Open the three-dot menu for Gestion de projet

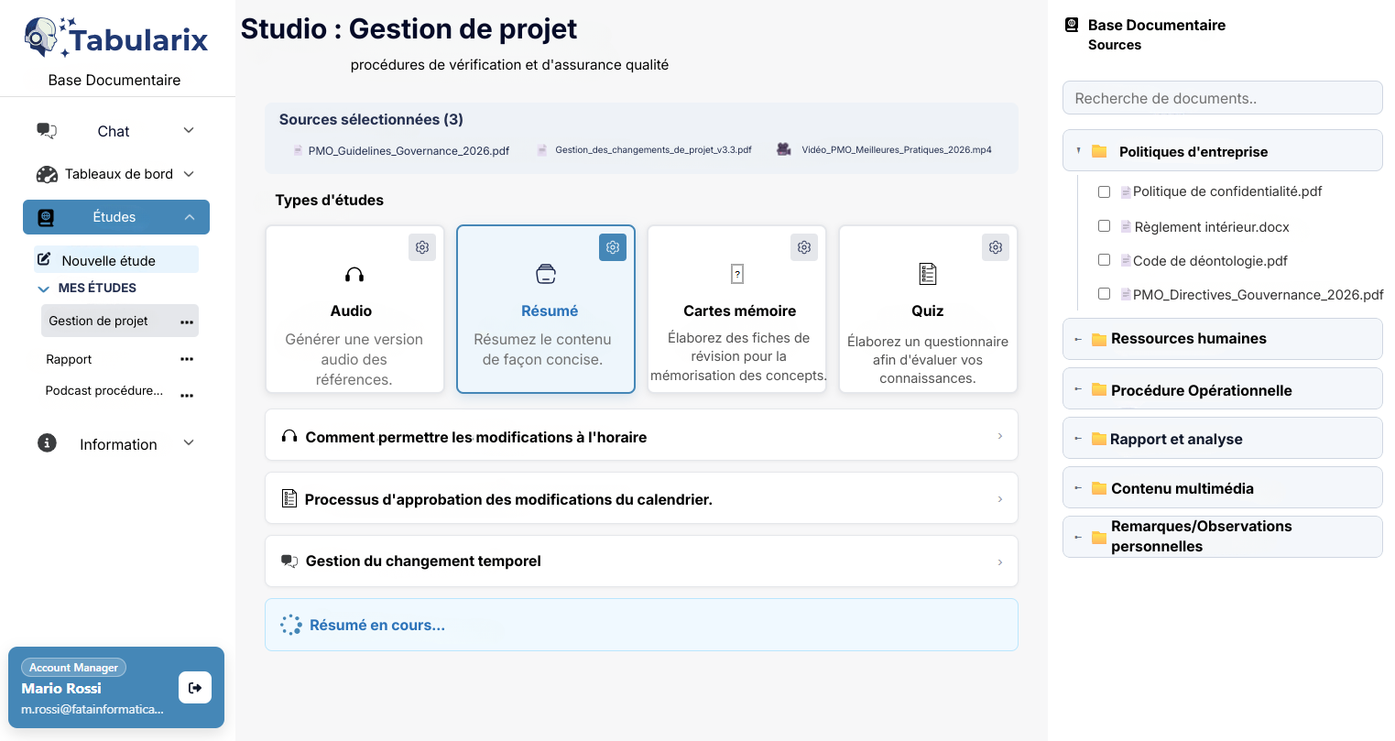187,322
